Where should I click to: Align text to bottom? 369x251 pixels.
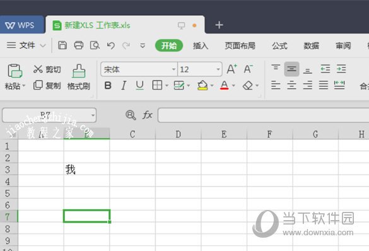(x=308, y=70)
